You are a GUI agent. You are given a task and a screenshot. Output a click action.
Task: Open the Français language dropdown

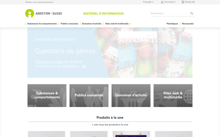click(x=148, y=2)
